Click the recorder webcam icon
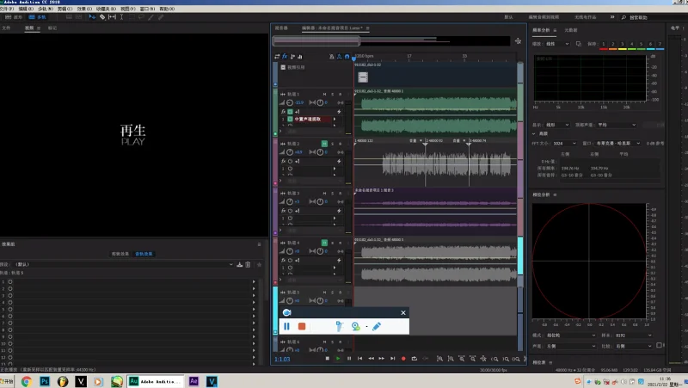The height and width of the screenshot is (388, 688). pyautogui.click(x=355, y=326)
